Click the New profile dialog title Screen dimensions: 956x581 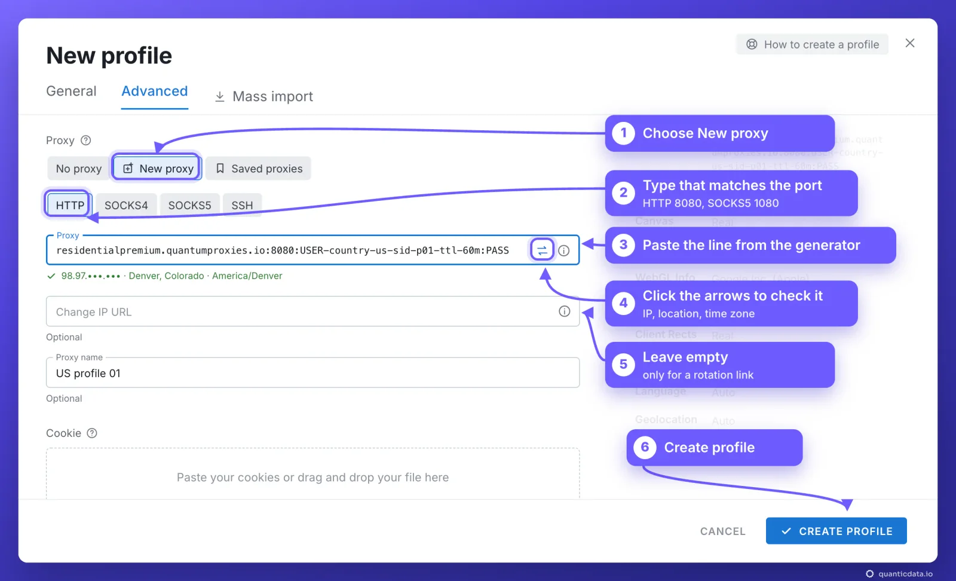point(109,56)
